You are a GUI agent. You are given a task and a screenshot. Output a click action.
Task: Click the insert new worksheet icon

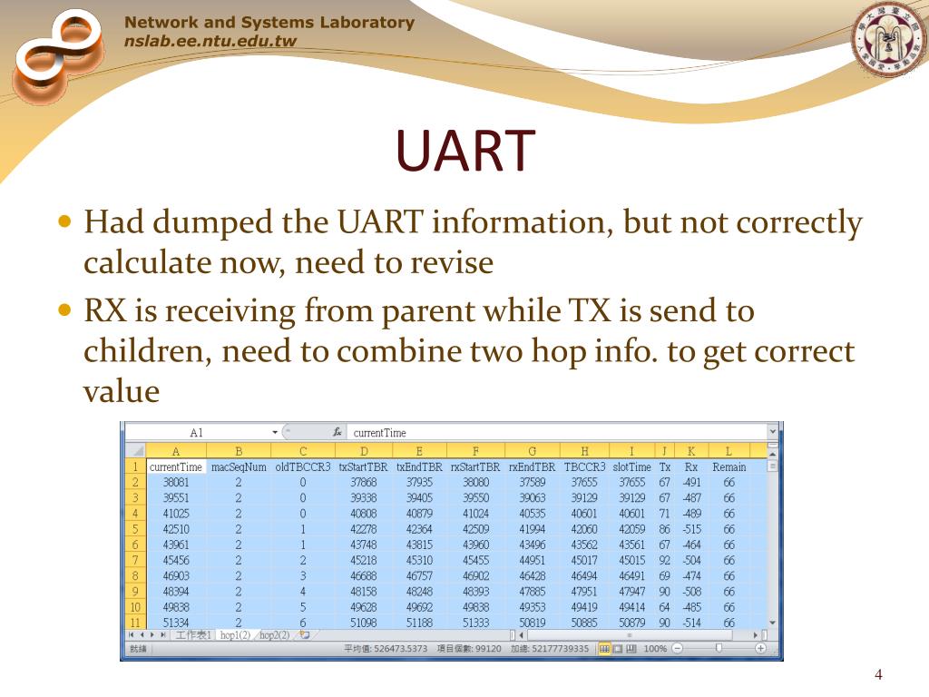tap(305, 634)
